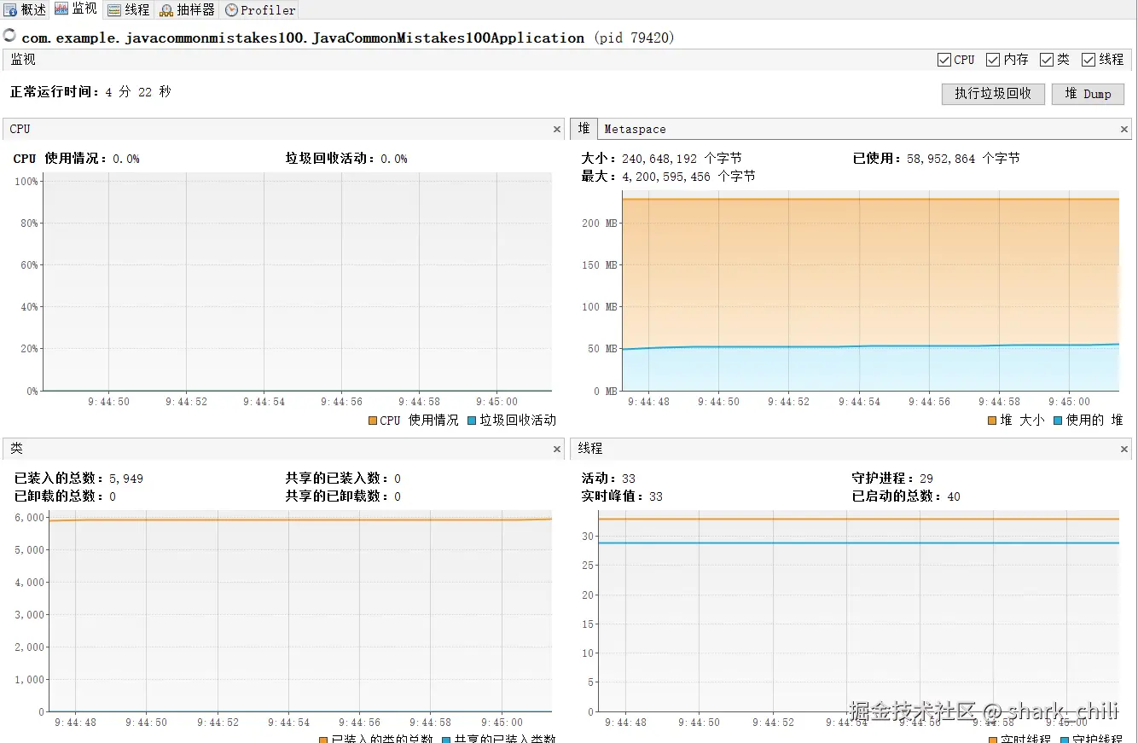Open the 概述 overview tab

click(25, 9)
